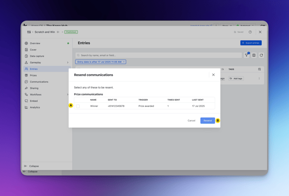Click the TIMES SENT column header
This screenshot has height=196, width=289.
click(173, 100)
